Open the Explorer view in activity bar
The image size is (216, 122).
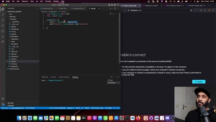pyautogui.click(x=3, y=9)
